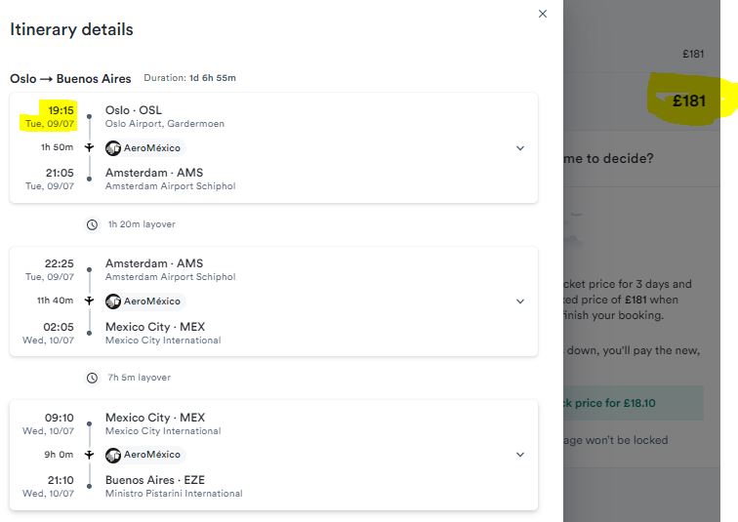Expand the Mexico City to Buenos Aires details

coord(520,455)
